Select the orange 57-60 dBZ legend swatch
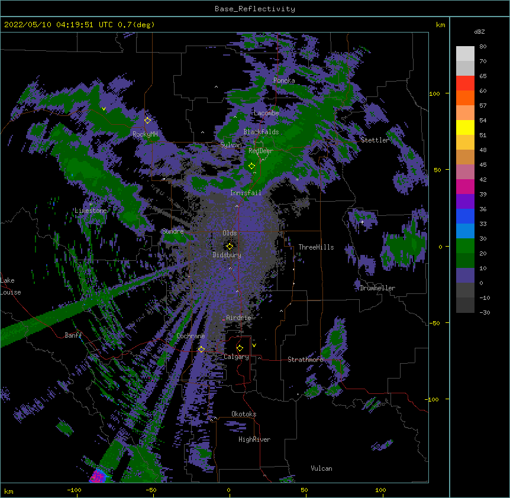Screen dimensions: 510x498 point(465,98)
